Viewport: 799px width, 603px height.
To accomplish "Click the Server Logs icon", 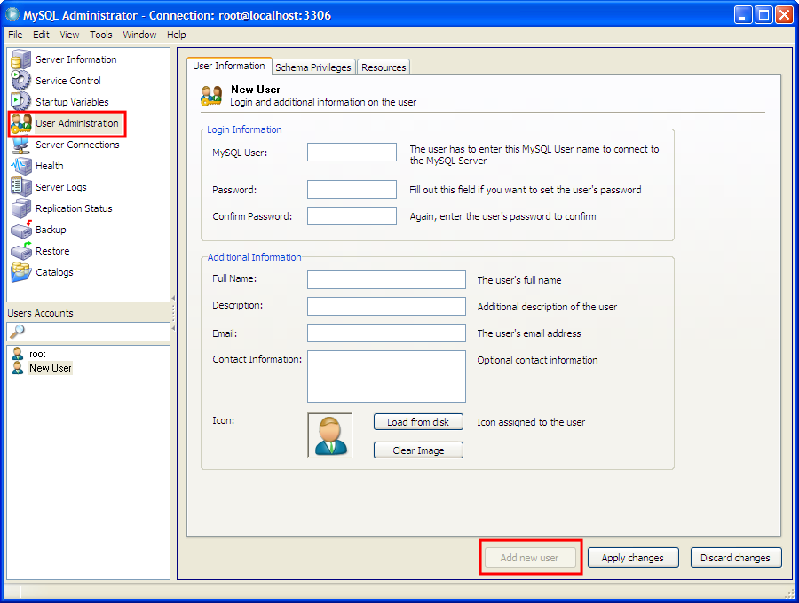I will 21,187.
